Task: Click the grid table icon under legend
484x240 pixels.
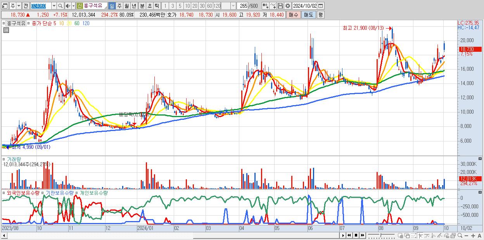Action: coord(6,30)
